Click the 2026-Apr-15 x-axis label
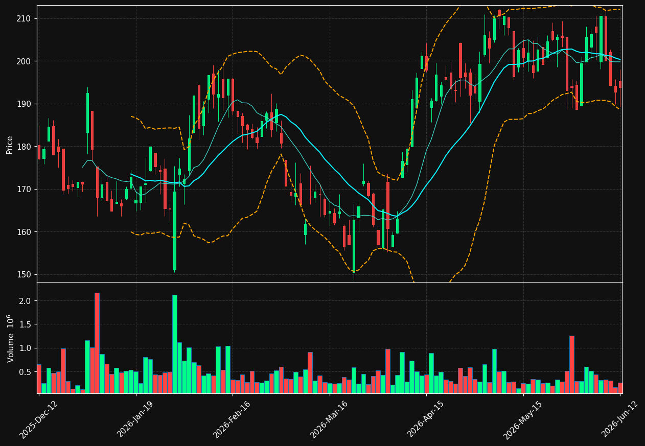The width and height of the screenshot is (645, 446). (426, 419)
